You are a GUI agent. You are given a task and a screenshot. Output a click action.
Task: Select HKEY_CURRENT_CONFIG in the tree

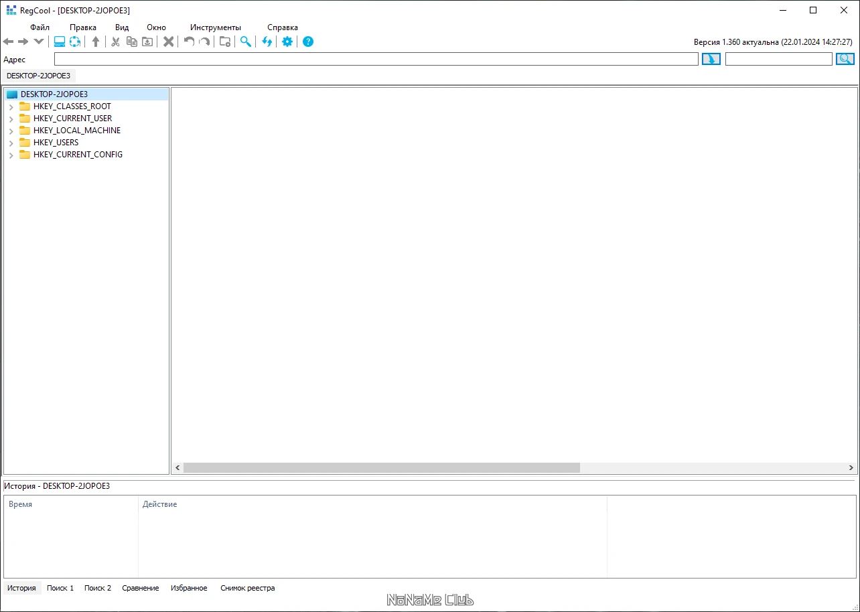(78, 155)
